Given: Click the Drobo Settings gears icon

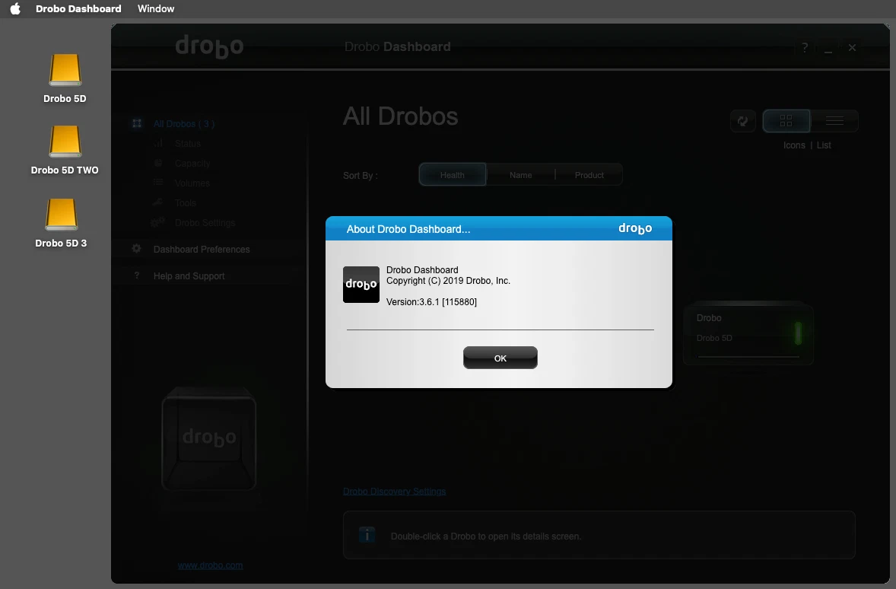Looking at the screenshot, I should point(157,222).
